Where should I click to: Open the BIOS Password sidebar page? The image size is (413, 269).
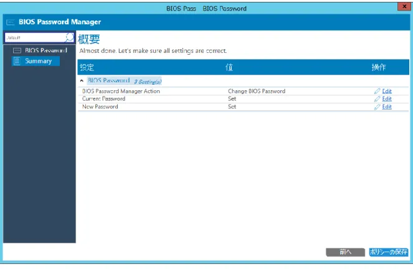(x=46, y=50)
